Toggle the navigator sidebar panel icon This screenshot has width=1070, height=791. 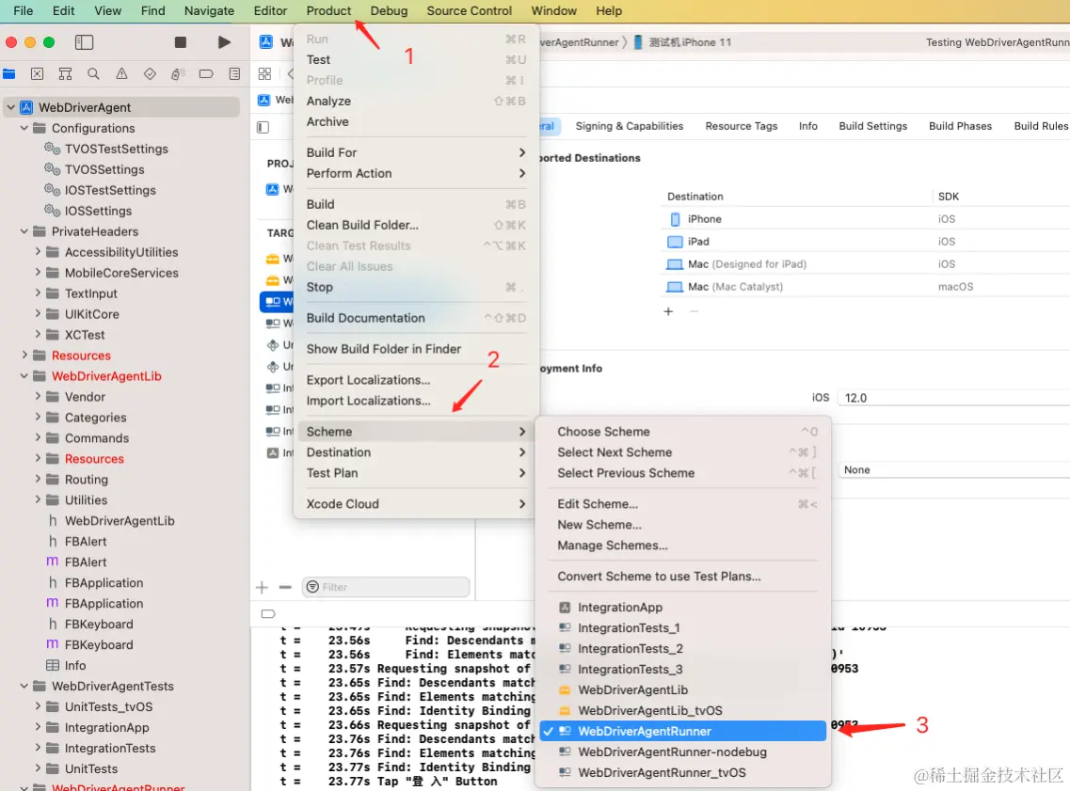point(84,42)
